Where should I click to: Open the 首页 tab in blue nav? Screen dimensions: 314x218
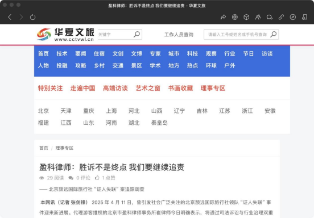[x=43, y=53]
